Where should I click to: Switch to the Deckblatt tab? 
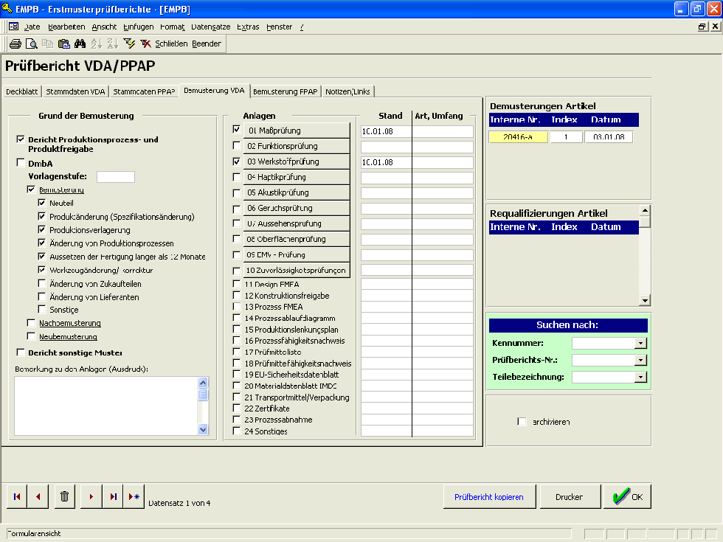21,91
